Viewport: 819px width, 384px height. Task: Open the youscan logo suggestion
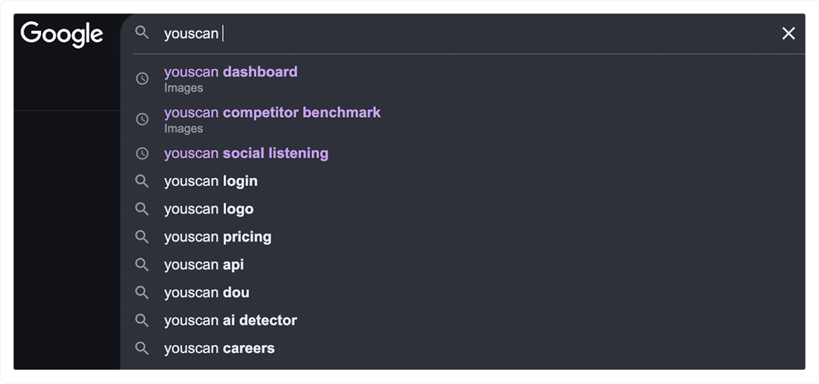pyautogui.click(x=209, y=209)
